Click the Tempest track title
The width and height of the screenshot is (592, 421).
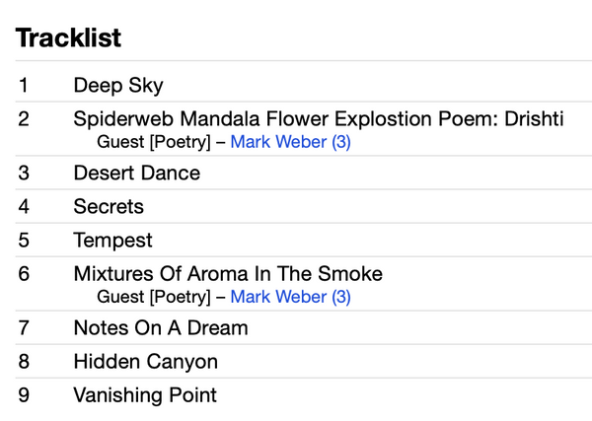(x=112, y=241)
